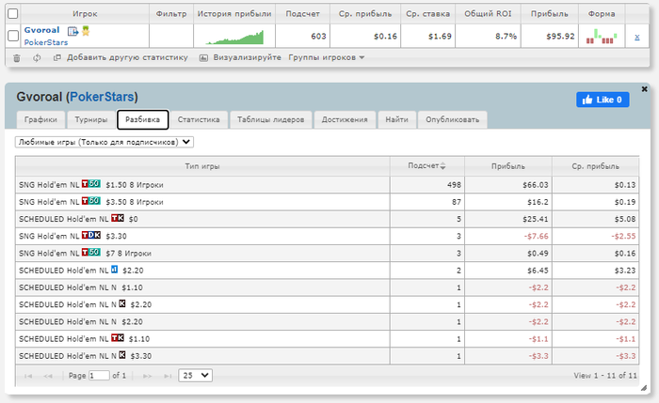
Task: Click the T50 badge in the $7 row
Action: (x=90, y=253)
